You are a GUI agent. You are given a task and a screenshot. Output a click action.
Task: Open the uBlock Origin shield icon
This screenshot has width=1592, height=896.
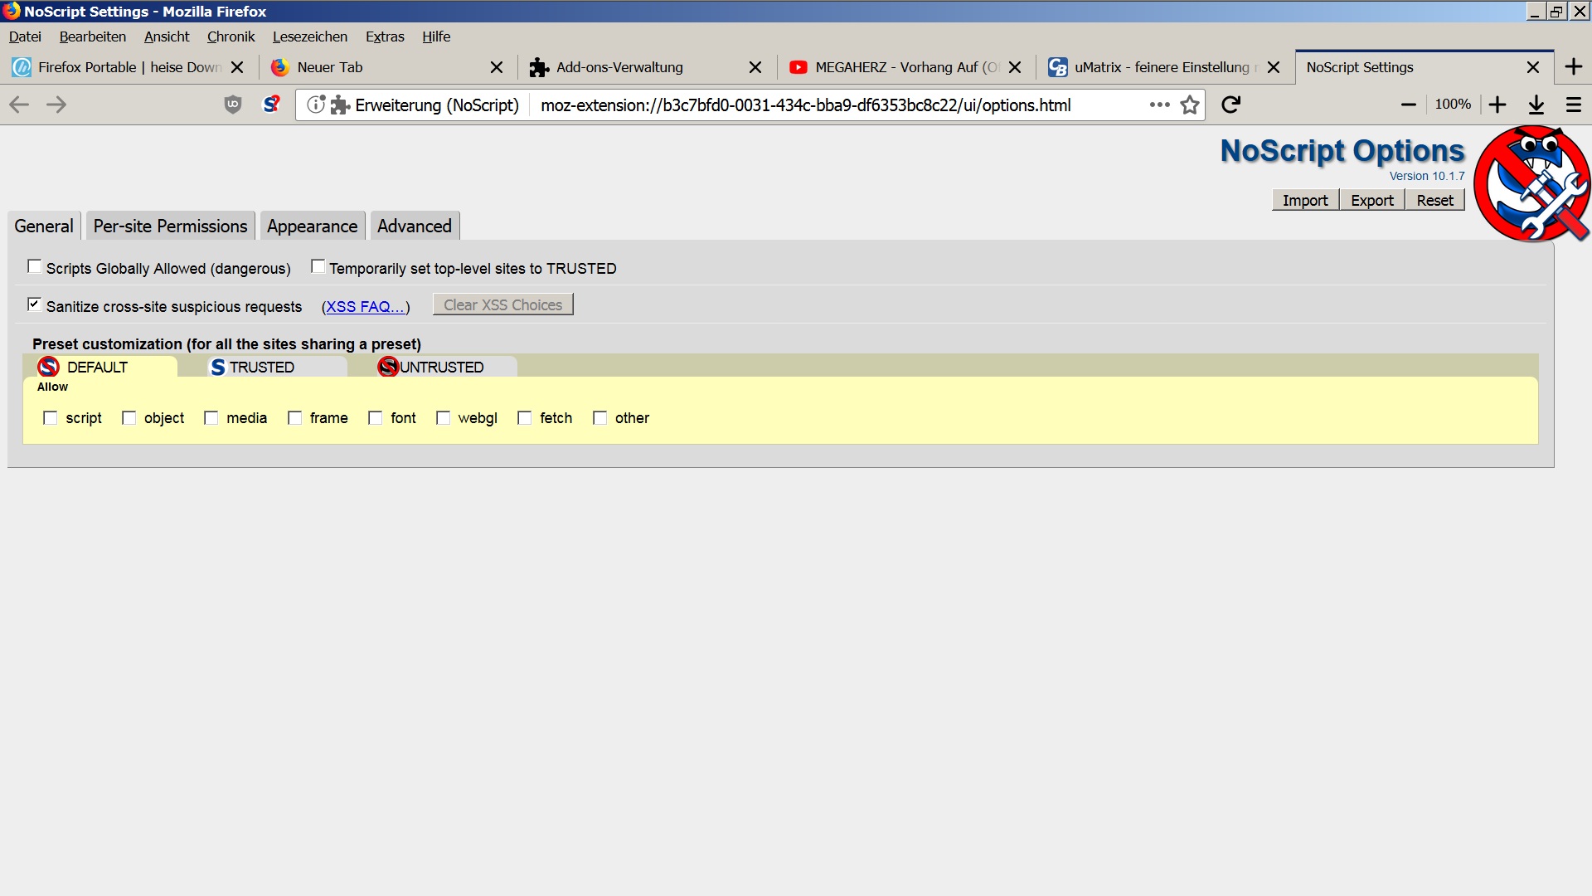[233, 105]
